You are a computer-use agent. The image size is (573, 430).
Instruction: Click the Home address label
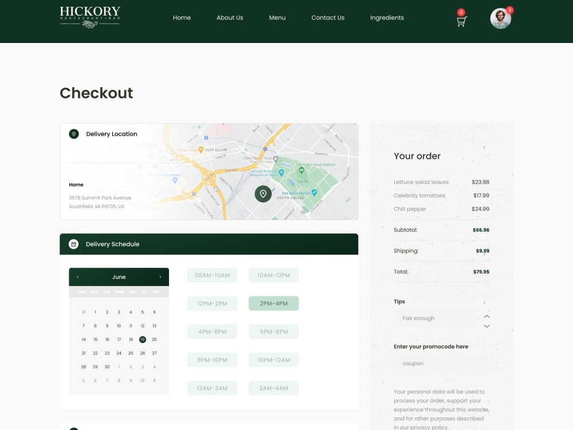(76, 185)
